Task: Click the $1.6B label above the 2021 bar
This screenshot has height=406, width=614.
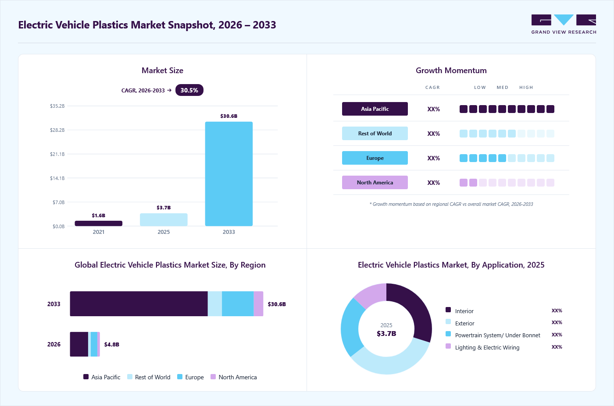Action: [x=99, y=215]
